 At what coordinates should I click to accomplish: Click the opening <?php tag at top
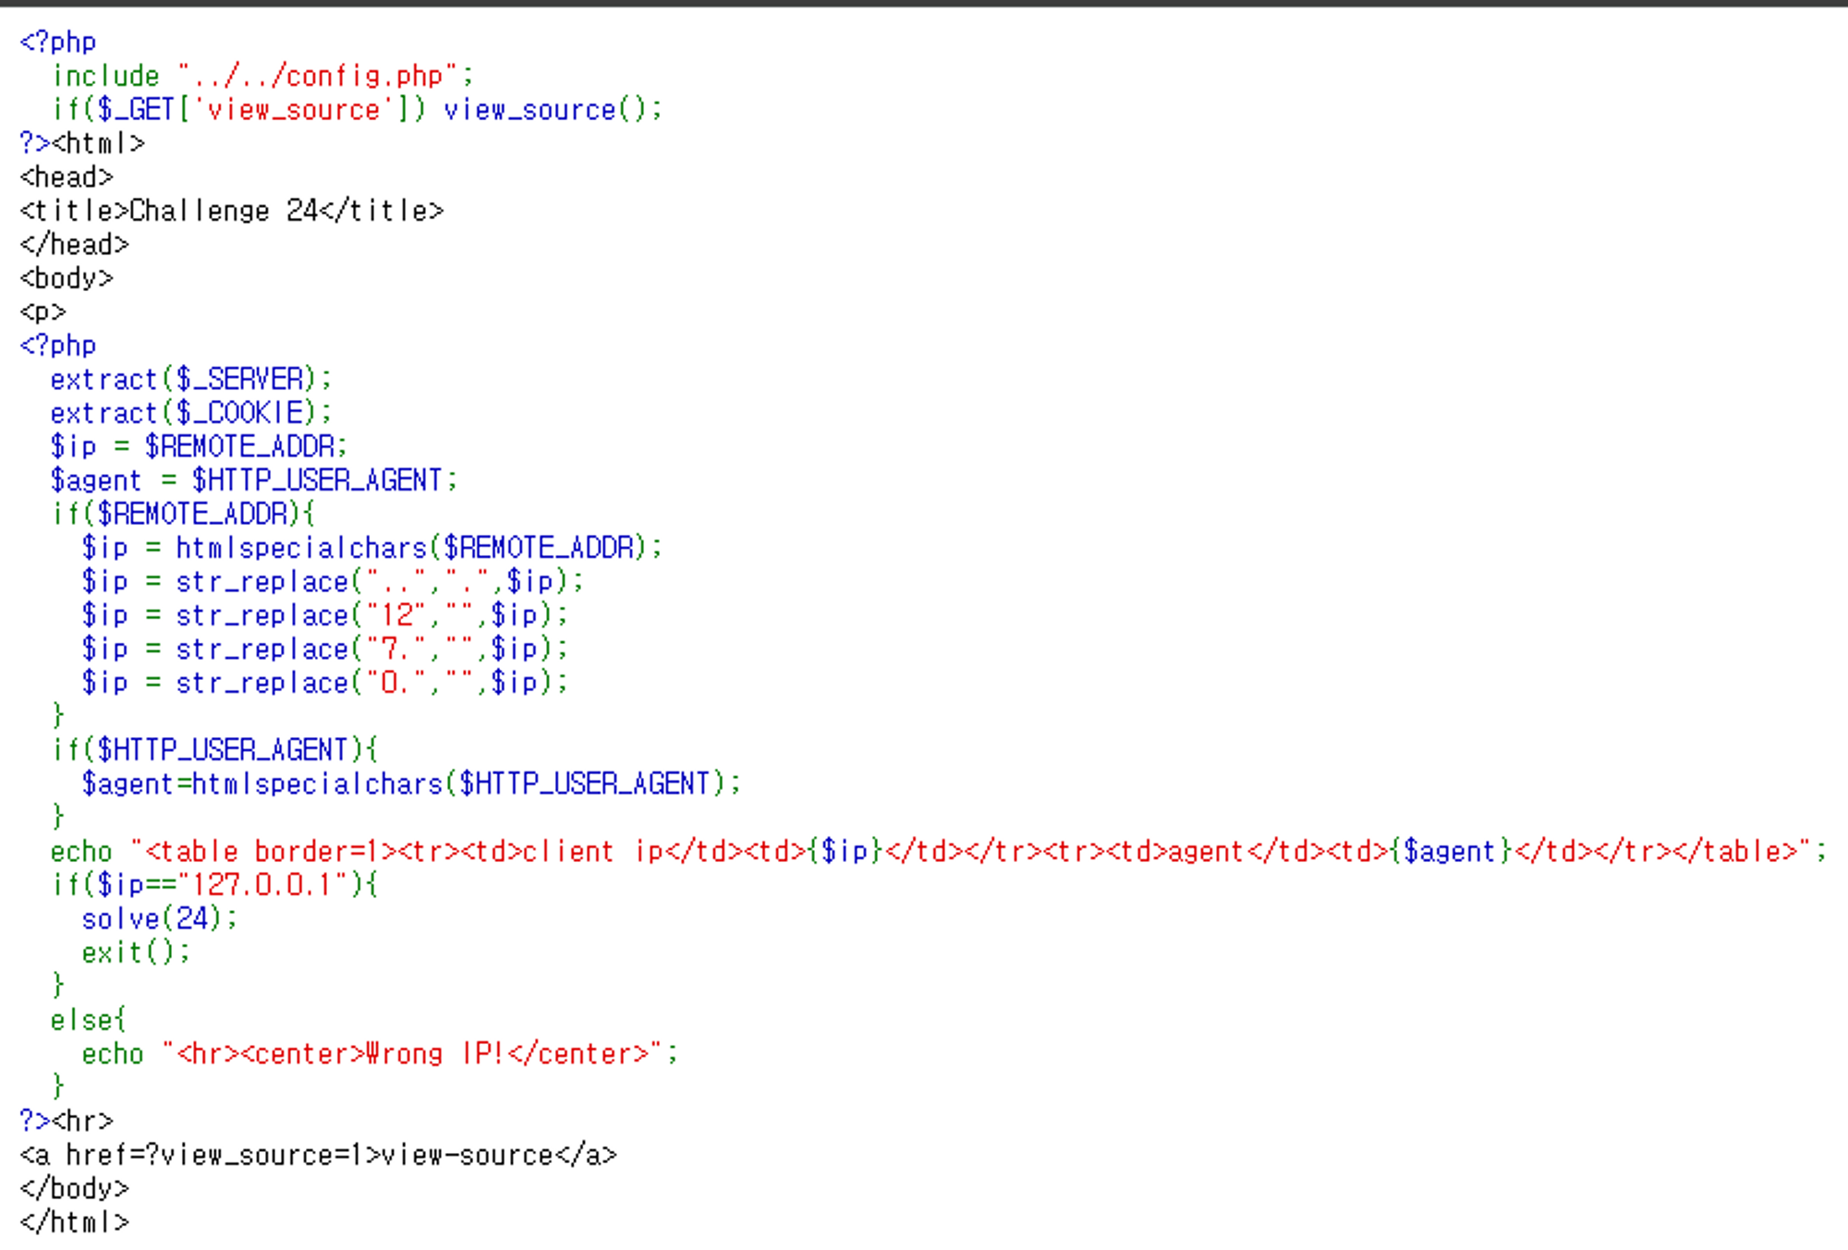(57, 42)
